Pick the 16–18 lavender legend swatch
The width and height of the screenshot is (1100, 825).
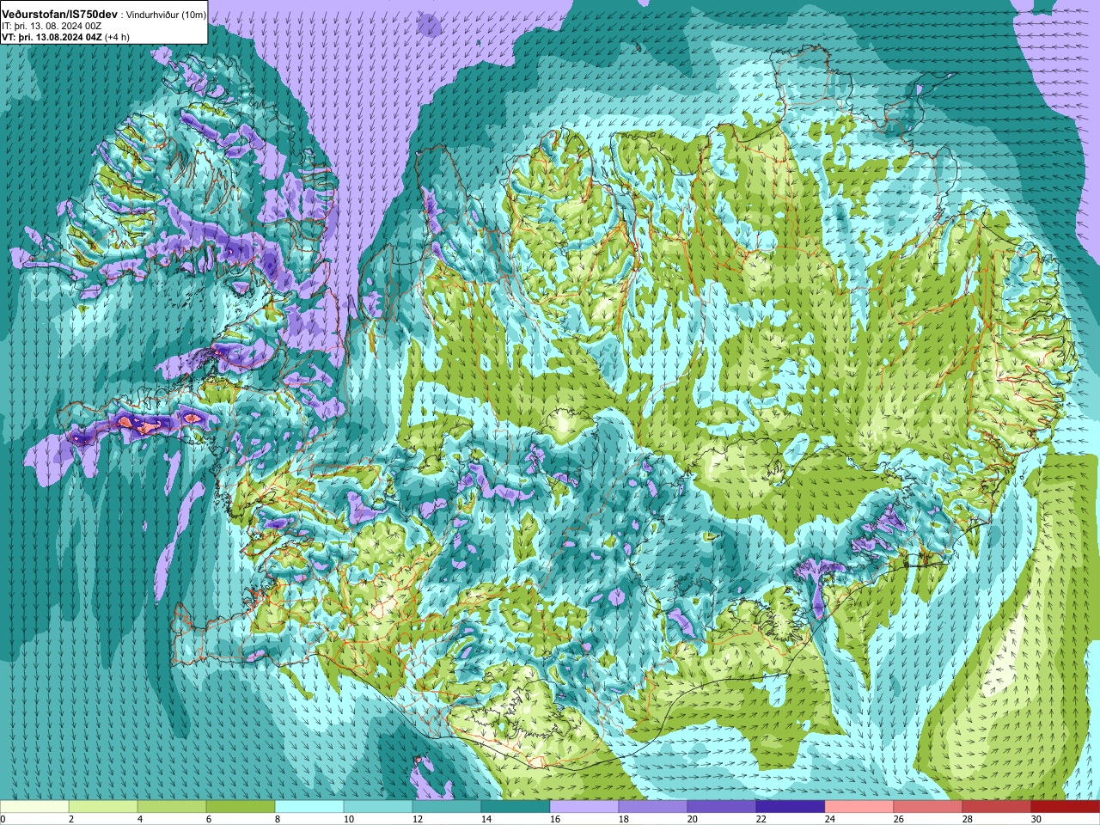pos(584,807)
